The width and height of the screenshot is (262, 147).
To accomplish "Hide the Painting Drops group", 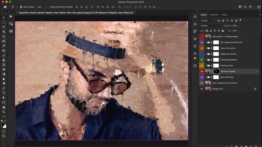I will (202, 65).
